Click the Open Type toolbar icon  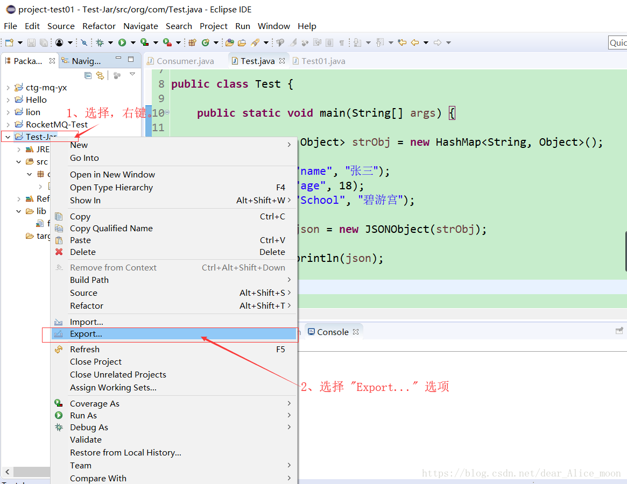click(x=229, y=42)
